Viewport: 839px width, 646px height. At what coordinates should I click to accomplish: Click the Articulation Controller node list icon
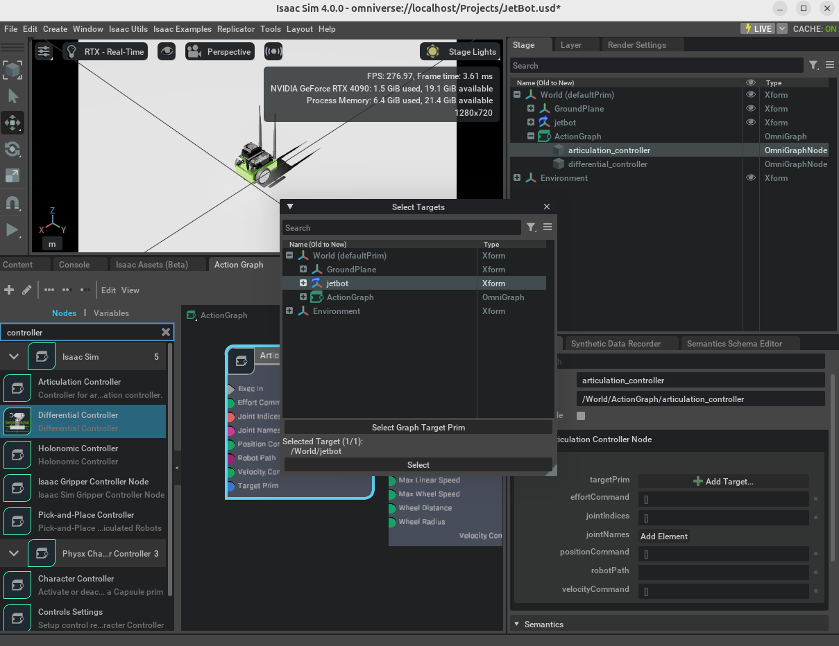click(x=17, y=388)
